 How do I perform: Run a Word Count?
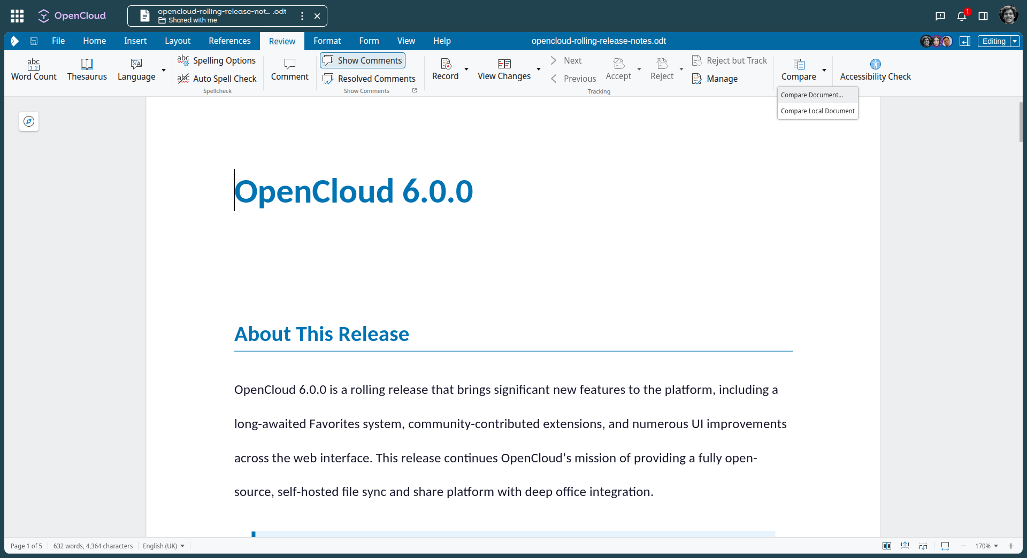pos(33,69)
